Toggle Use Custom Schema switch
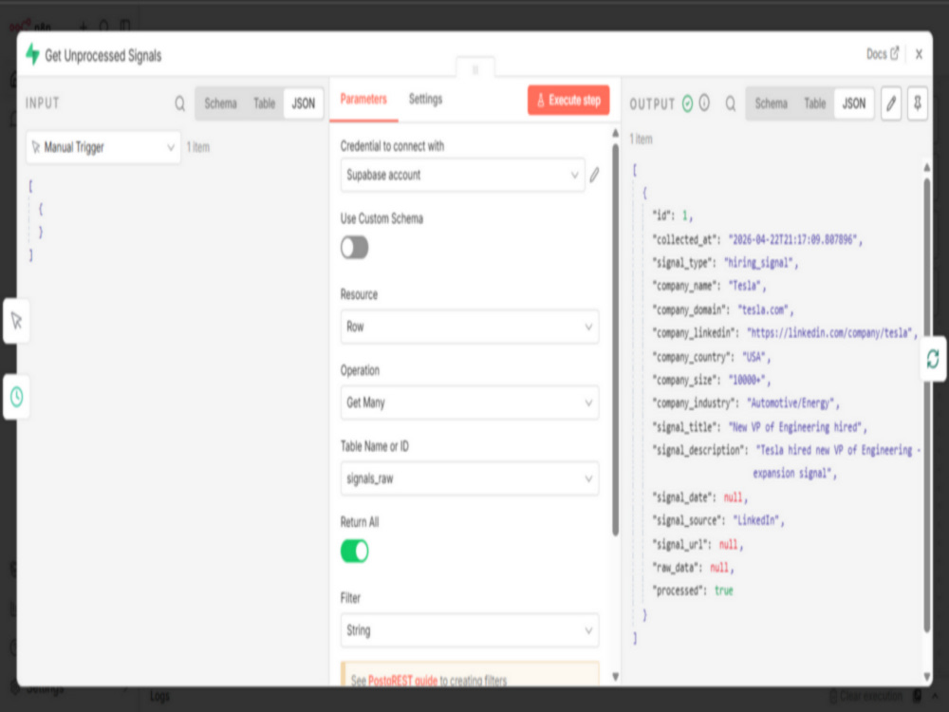The width and height of the screenshot is (949, 712). (x=355, y=248)
